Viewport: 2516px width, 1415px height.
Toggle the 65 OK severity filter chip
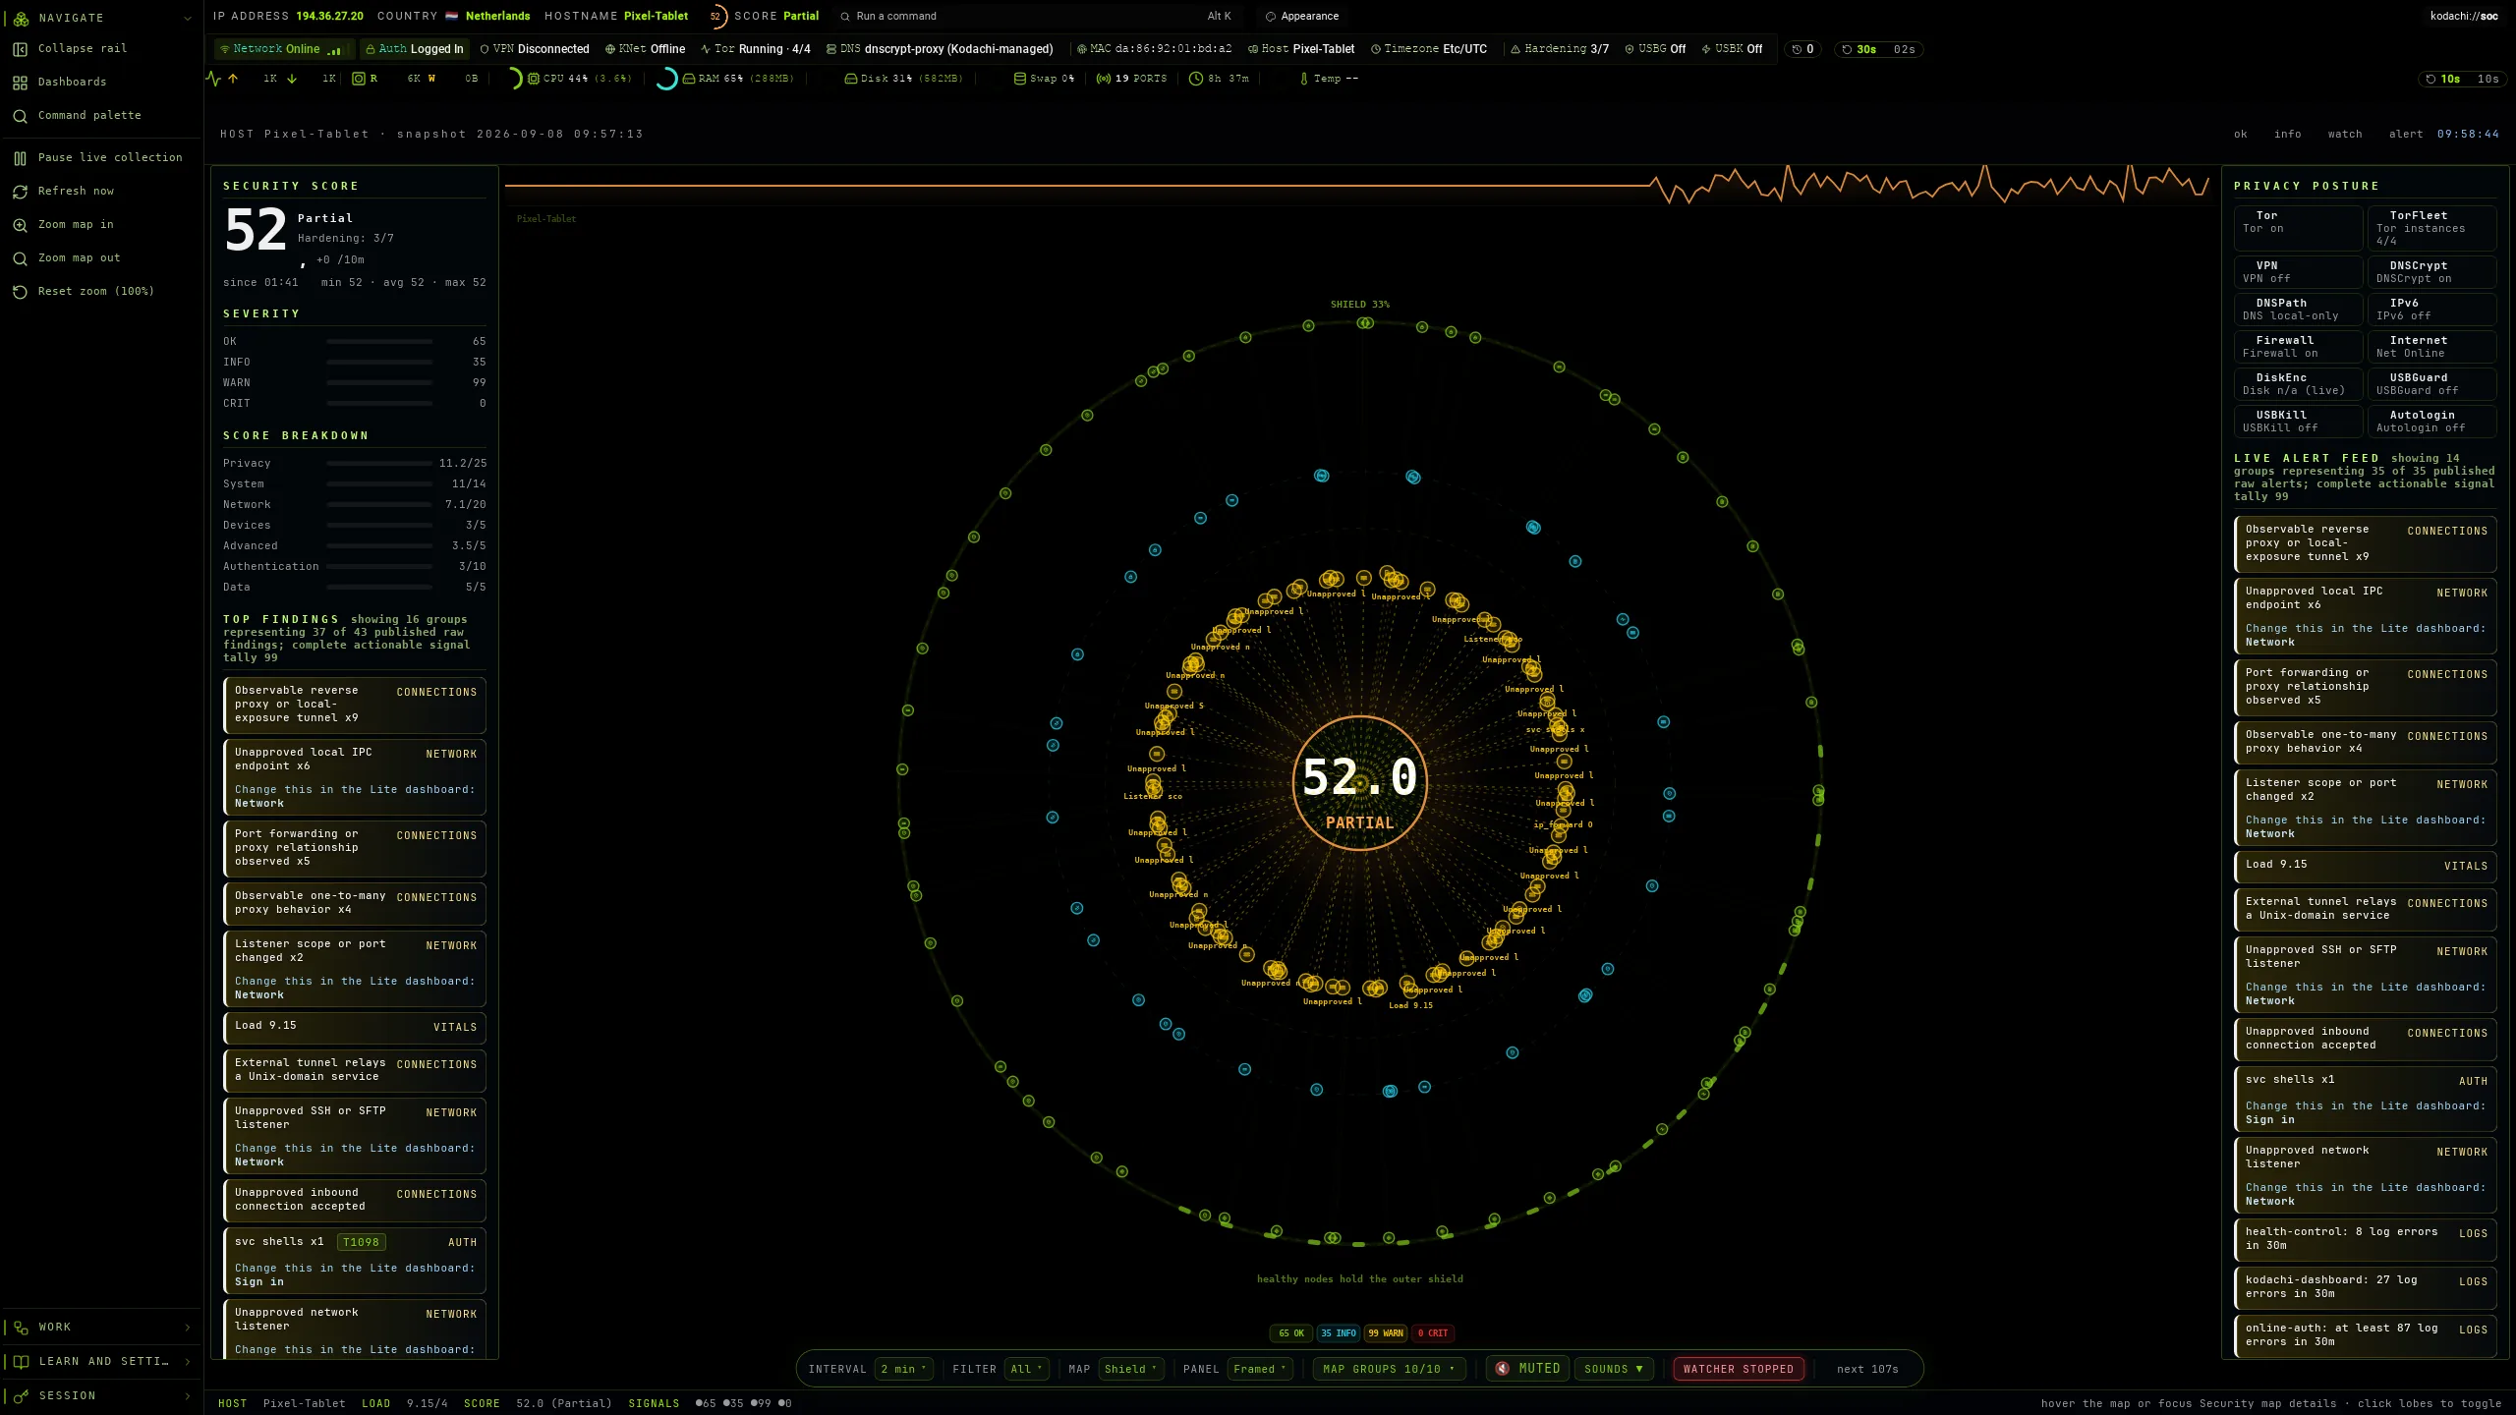[x=1291, y=1333]
